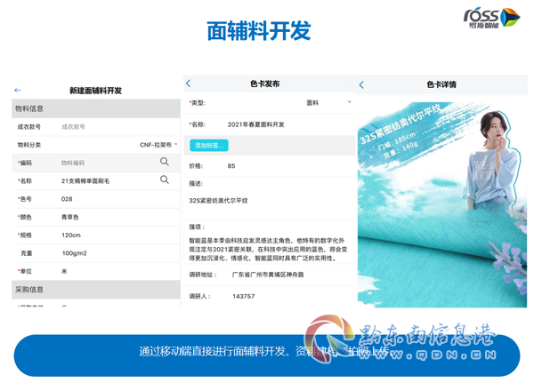534x383 pixels.
Task: Go back from 新建面辅料开发 screen
Action: coord(18,90)
